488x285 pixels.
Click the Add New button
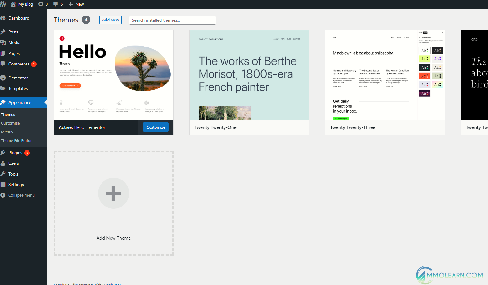tap(111, 20)
